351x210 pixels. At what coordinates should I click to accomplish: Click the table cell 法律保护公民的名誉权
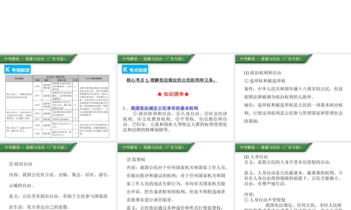[x=61, y=96]
